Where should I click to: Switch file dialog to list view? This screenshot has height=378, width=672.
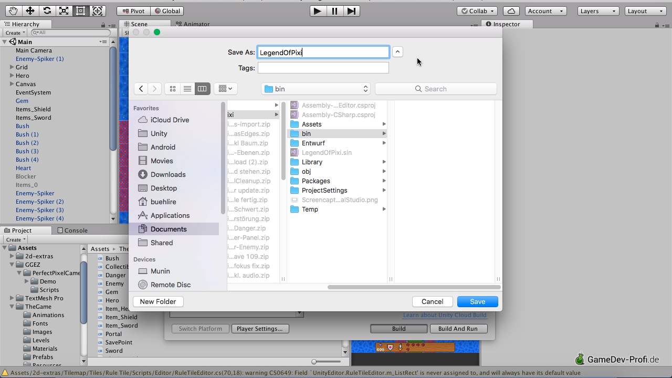(187, 89)
